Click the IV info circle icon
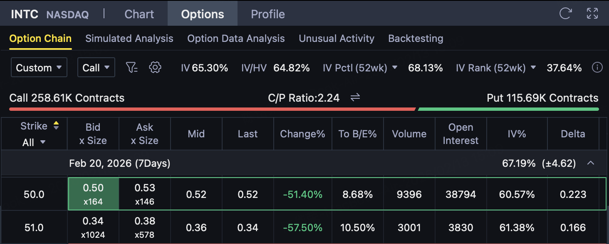The height and width of the screenshot is (244, 609). [x=597, y=68]
